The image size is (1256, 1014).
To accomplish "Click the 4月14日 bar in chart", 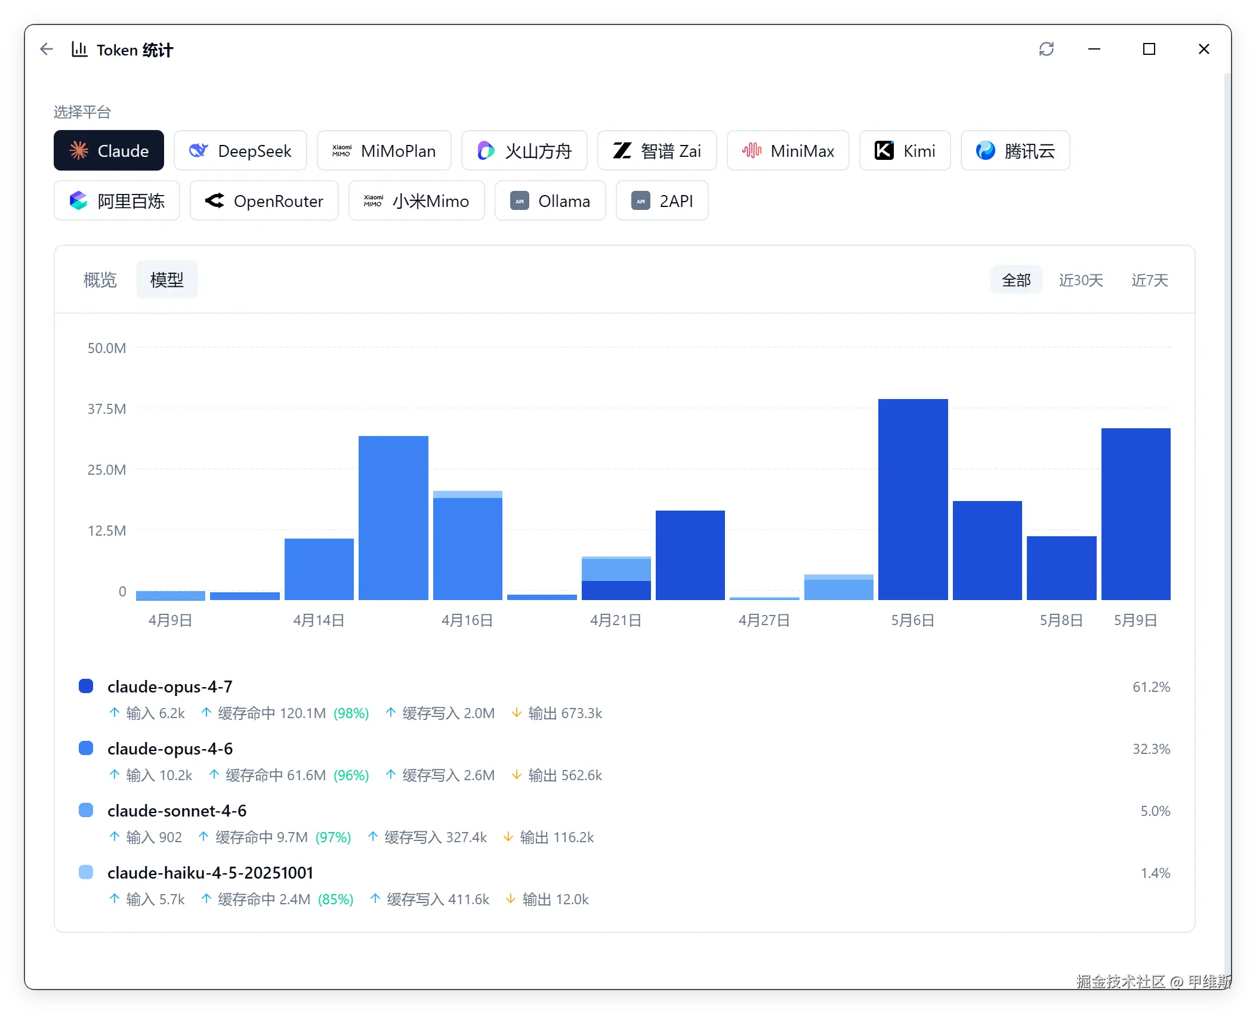I will (x=319, y=569).
